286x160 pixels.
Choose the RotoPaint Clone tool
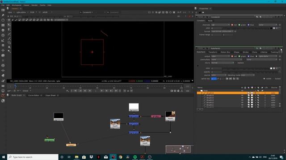[9, 43]
